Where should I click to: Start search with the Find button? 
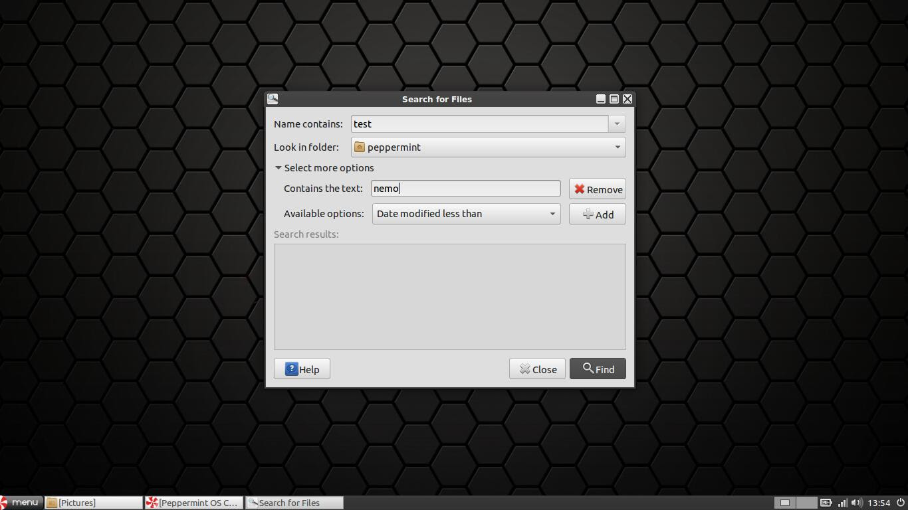pyautogui.click(x=598, y=369)
